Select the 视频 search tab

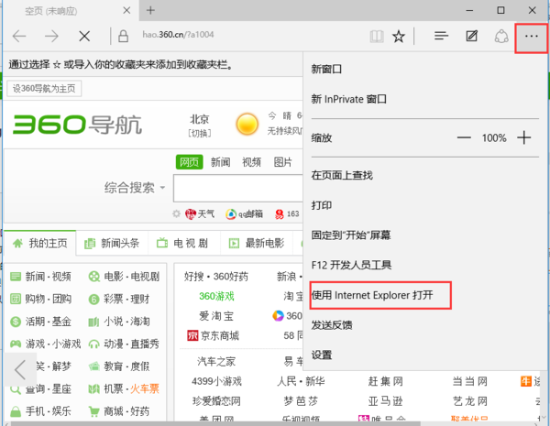click(251, 162)
